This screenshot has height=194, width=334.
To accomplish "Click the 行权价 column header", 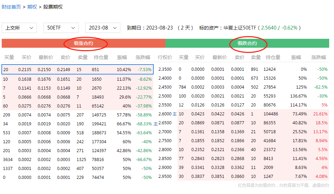I will (165, 57).
